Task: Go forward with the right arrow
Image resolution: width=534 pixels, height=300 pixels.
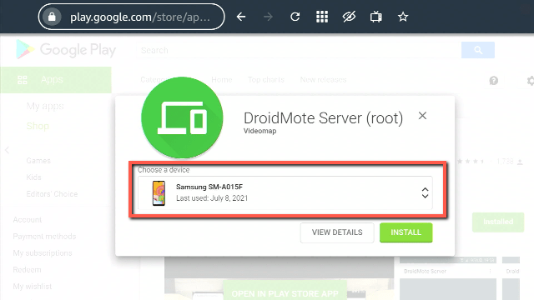Action: pos(268,17)
